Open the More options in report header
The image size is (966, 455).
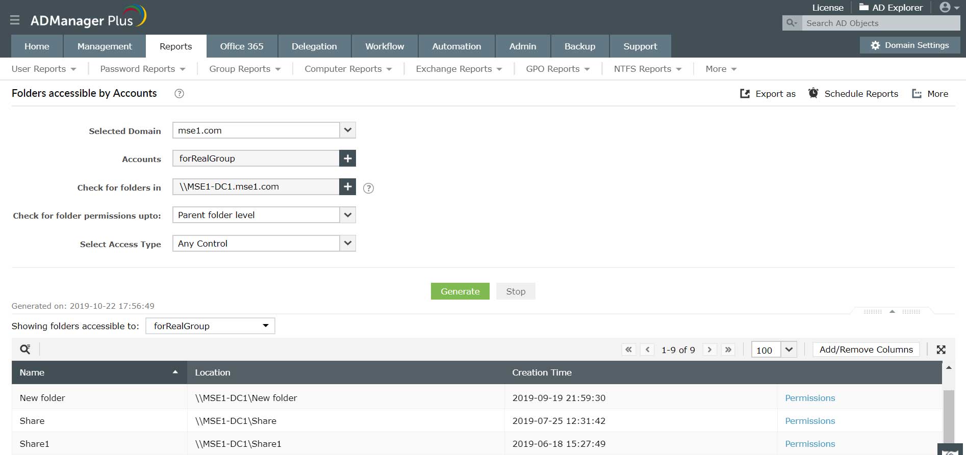930,94
